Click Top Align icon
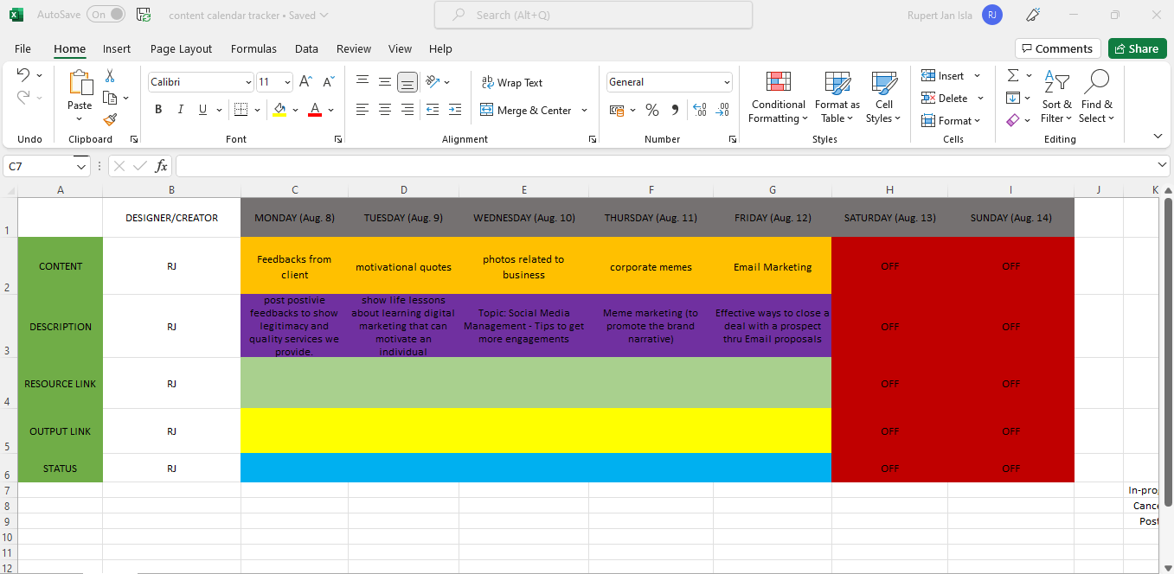Viewport: 1174px width, 574px height. click(x=362, y=82)
